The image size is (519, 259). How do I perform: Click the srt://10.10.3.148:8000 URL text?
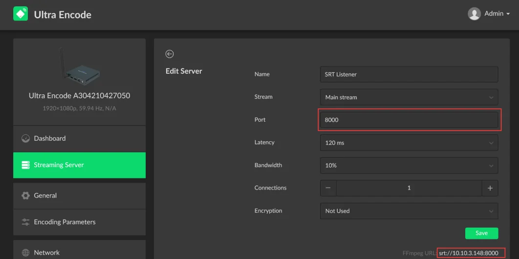468,253
